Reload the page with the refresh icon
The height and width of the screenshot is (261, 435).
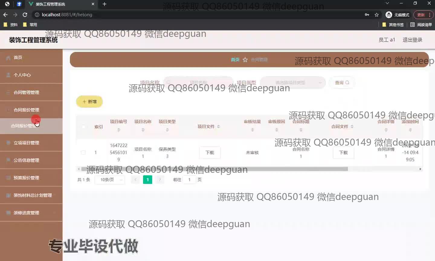25,14
